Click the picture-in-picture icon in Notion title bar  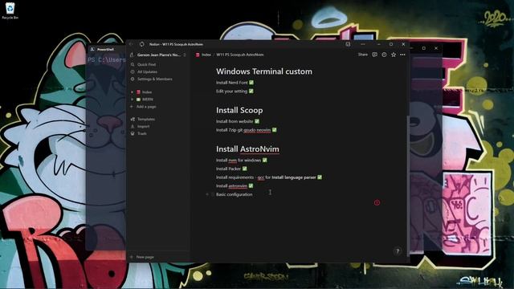348,44
